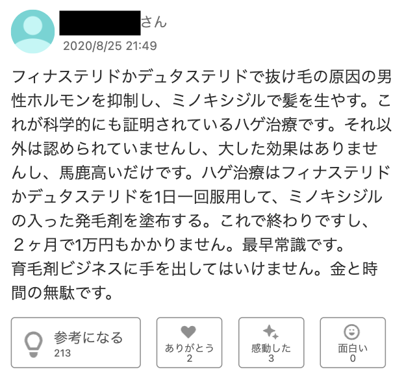The height and width of the screenshot is (378, 404).
Task: Click the 213 count under 参考になる
Action: click(63, 353)
